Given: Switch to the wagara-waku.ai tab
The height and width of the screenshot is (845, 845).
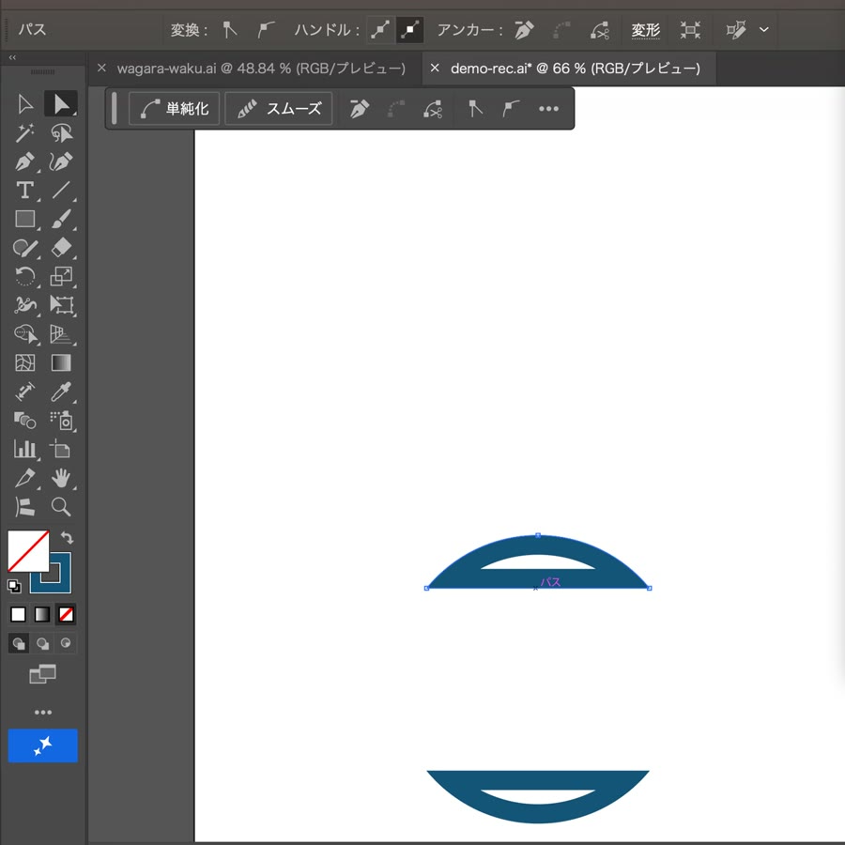Looking at the screenshot, I should (x=261, y=69).
